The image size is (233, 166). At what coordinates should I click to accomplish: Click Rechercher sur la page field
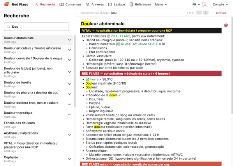coord(99,13)
